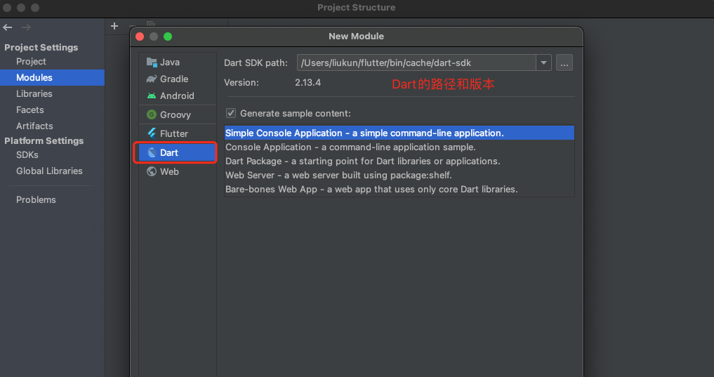
Task: Expand the Dart SDK path dropdown
Action: 543,63
